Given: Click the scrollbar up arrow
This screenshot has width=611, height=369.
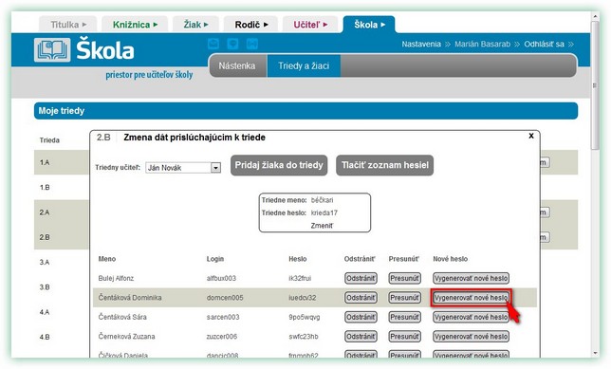Looking at the screenshot, I should coord(595,16).
